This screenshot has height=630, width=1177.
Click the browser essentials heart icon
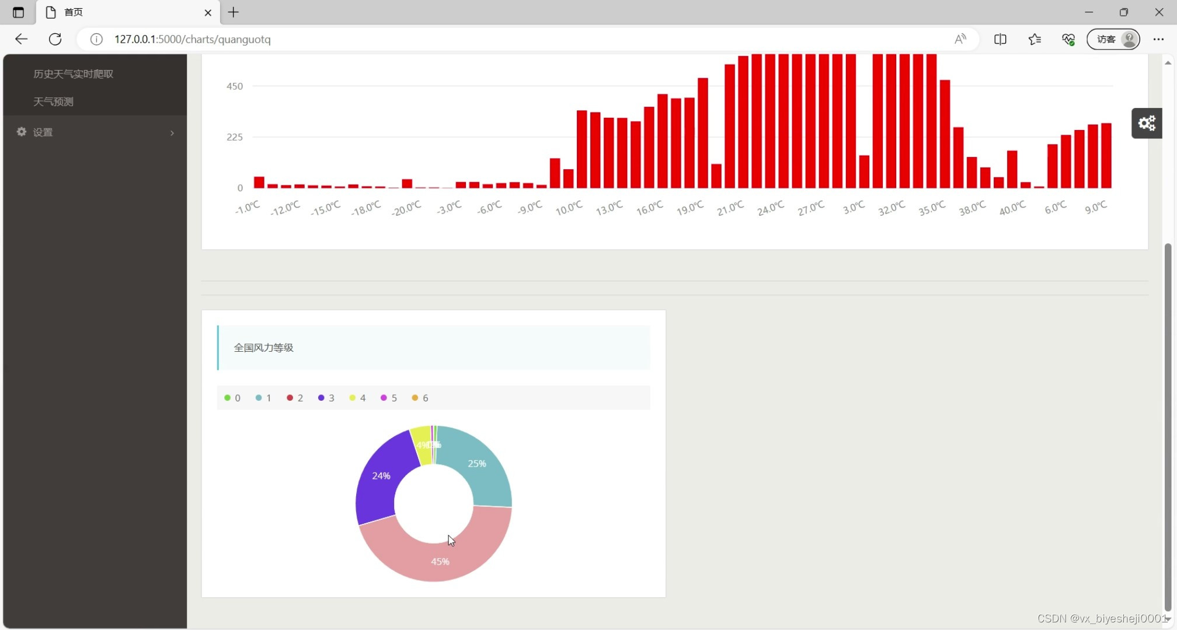[x=1068, y=39]
